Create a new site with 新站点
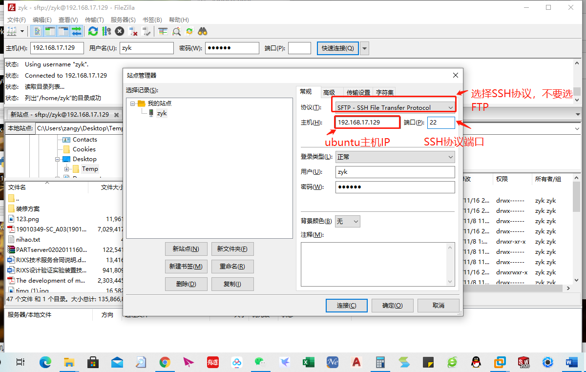This screenshot has width=586, height=372. (x=186, y=248)
